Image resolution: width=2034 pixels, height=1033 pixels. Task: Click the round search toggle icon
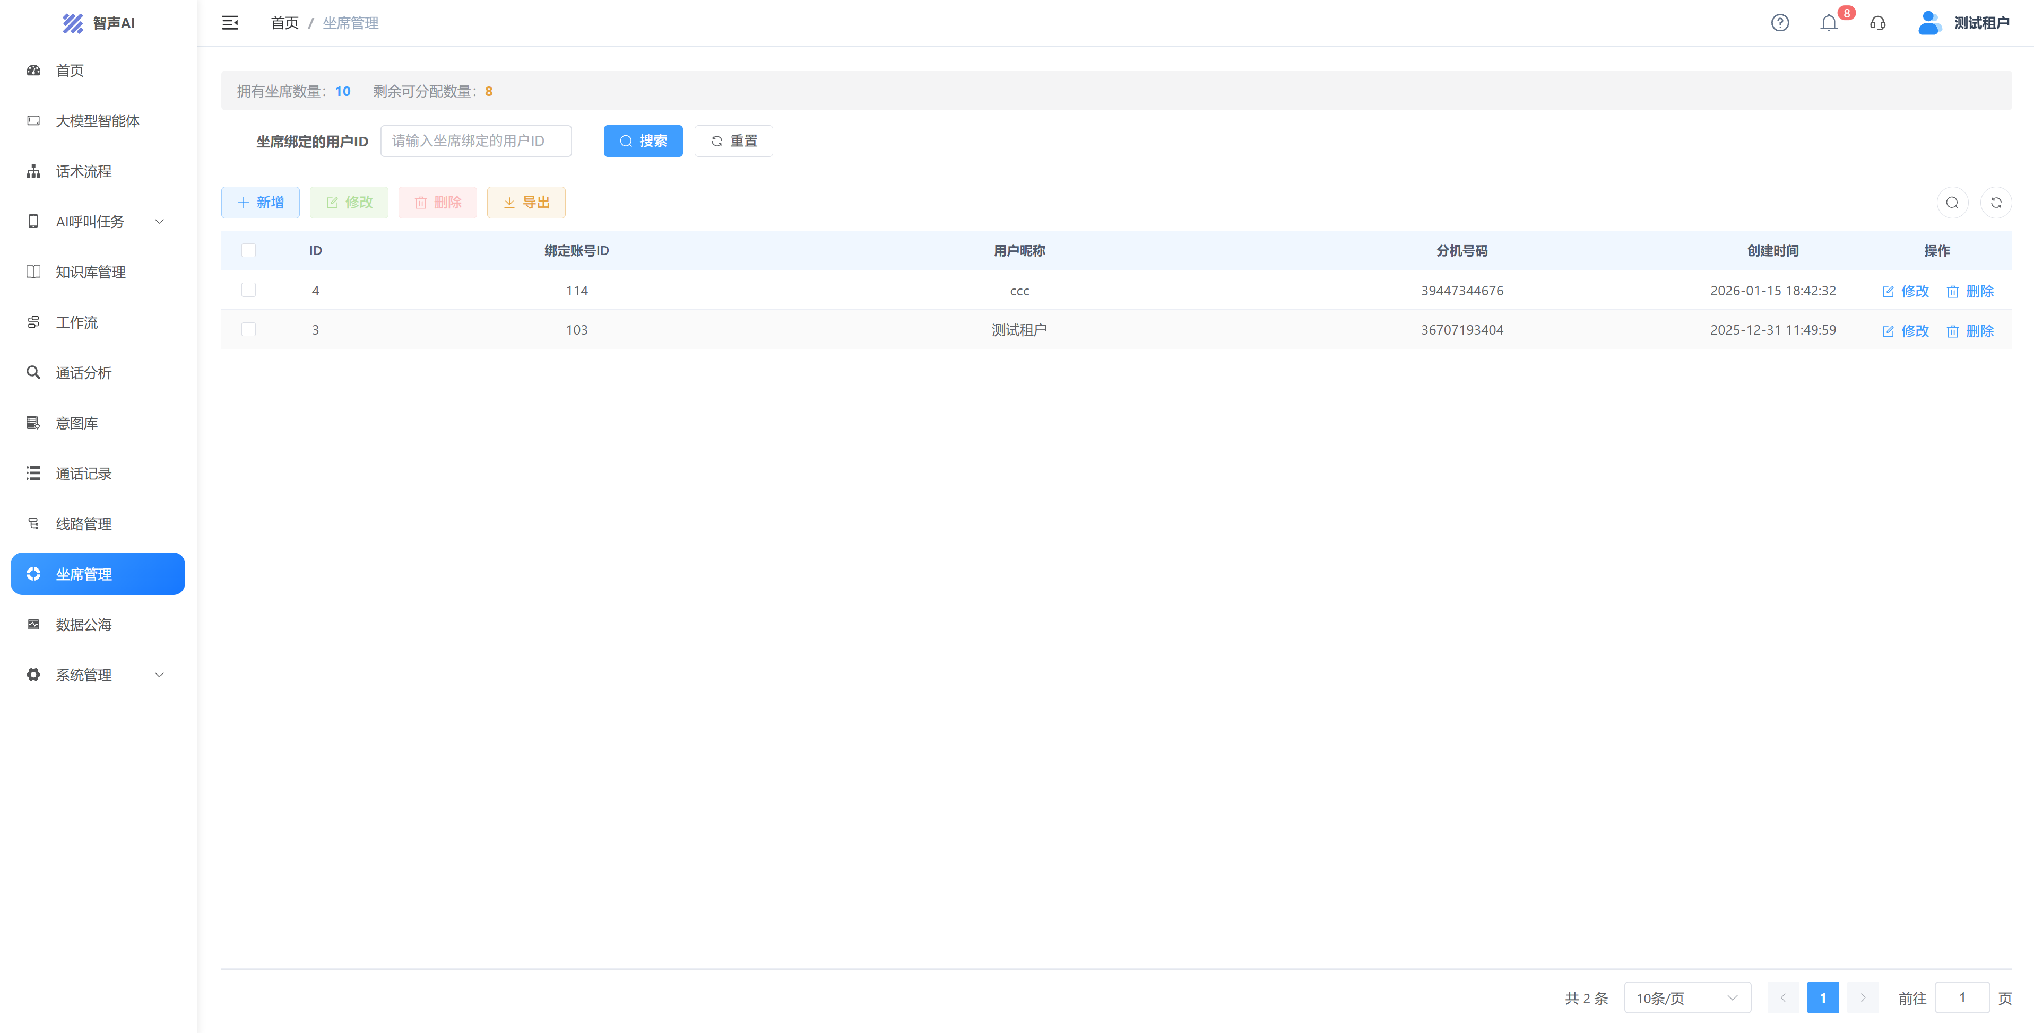[1952, 203]
